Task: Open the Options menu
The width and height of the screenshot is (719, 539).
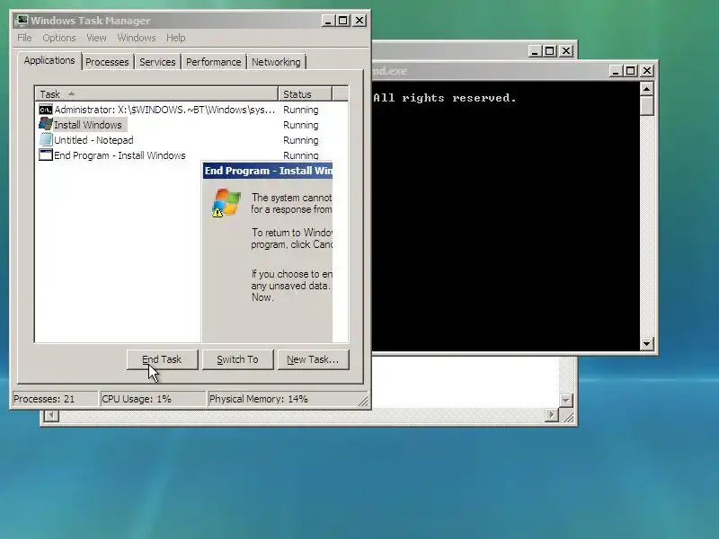Action: (58, 38)
